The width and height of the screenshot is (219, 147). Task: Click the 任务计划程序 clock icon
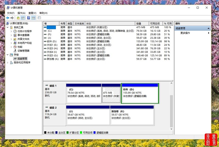[15, 31]
